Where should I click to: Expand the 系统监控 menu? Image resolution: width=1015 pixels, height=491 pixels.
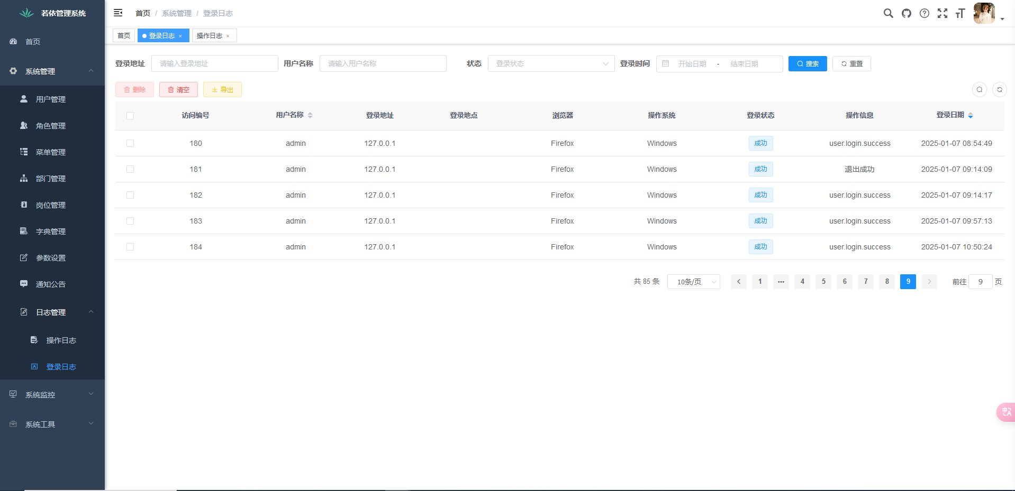52,394
